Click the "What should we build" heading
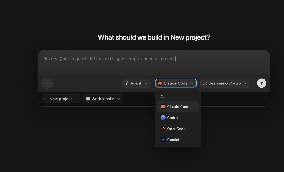284x172 pixels. [154, 37]
